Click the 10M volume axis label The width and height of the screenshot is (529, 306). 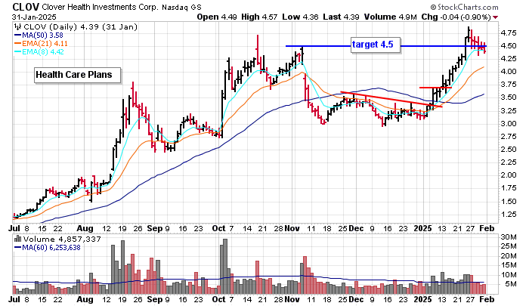pos(509,274)
